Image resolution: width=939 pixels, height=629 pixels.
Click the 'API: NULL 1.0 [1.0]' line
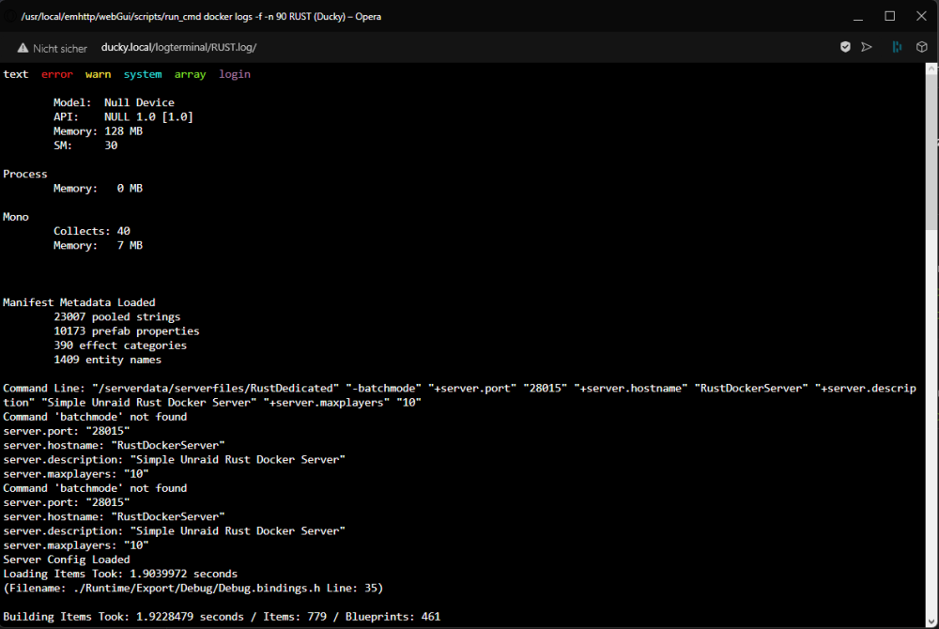click(x=123, y=116)
